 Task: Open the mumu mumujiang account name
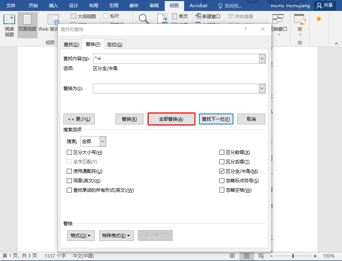pyautogui.click(x=290, y=6)
